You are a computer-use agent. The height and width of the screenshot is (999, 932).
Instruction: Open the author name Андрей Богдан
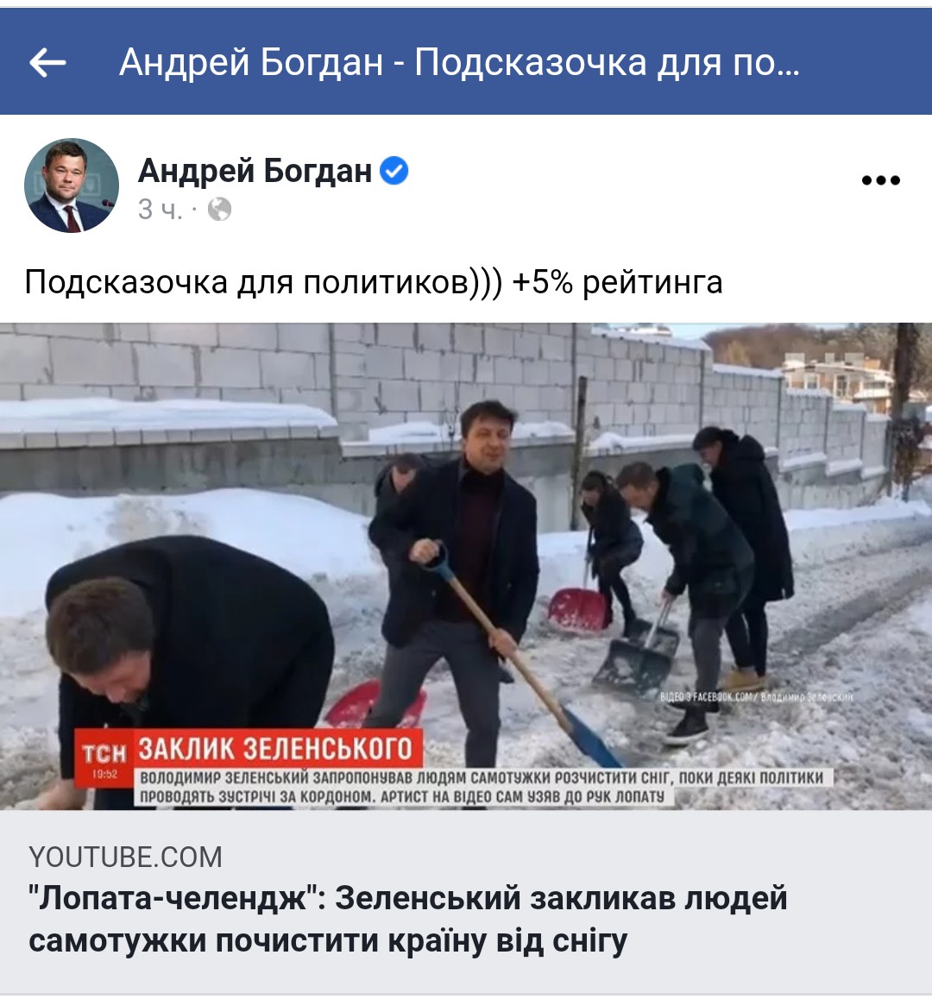click(255, 171)
